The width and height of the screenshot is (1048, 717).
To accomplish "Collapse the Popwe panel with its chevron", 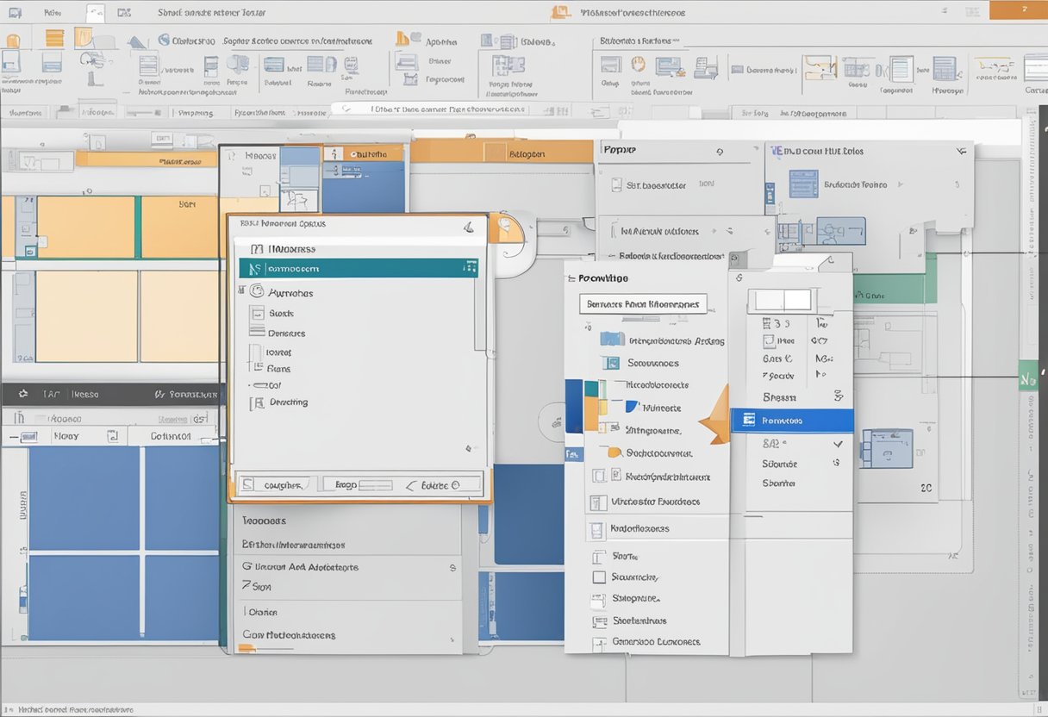I will [x=720, y=150].
